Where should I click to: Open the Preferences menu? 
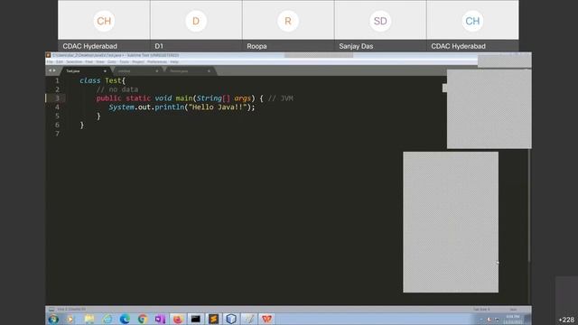coord(156,62)
